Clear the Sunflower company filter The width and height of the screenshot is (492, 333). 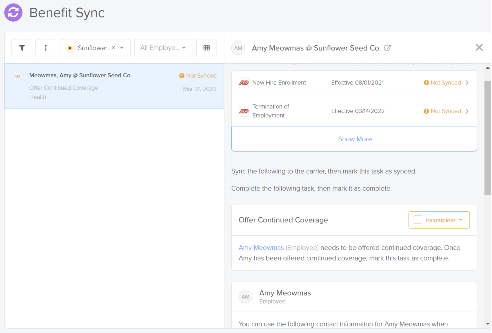tap(114, 47)
